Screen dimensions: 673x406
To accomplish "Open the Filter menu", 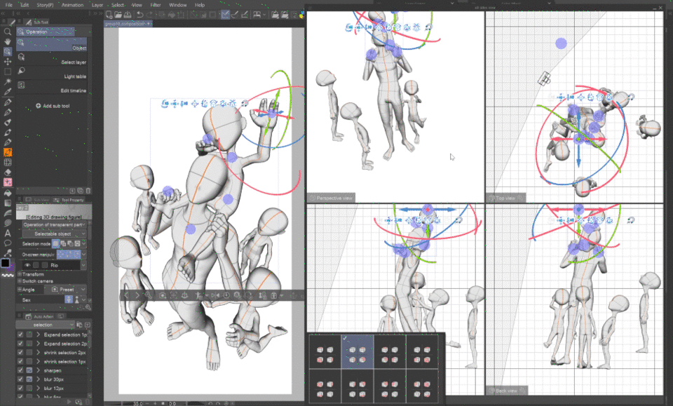I will pos(156,5).
